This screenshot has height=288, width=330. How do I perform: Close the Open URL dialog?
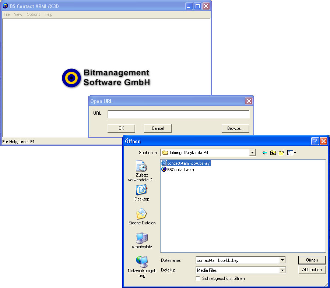tap(249, 101)
